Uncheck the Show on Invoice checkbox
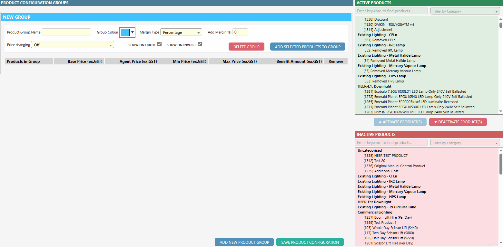 (x=200, y=44)
